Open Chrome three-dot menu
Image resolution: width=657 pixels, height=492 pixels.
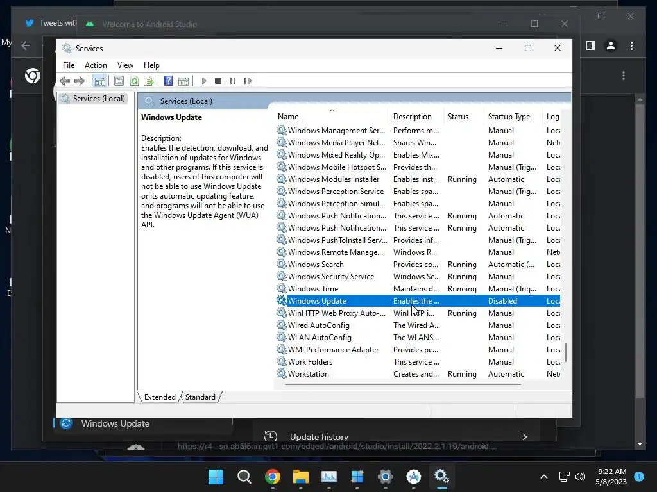pos(631,45)
